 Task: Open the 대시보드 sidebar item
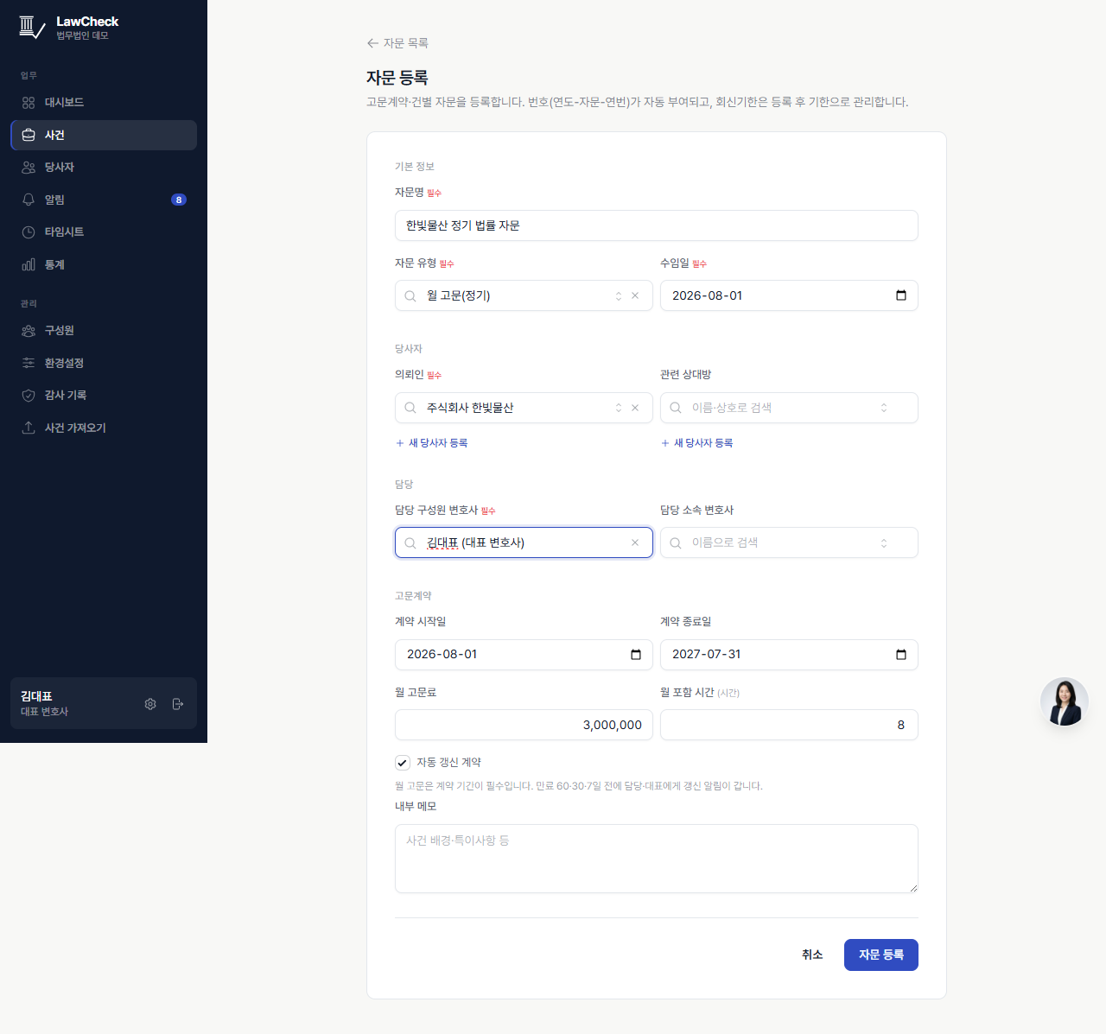(x=104, y=103)
